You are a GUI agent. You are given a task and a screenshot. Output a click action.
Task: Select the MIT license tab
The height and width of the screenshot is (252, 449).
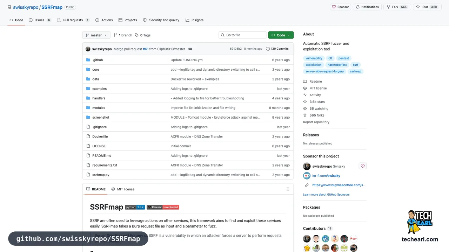pos(123,189)
